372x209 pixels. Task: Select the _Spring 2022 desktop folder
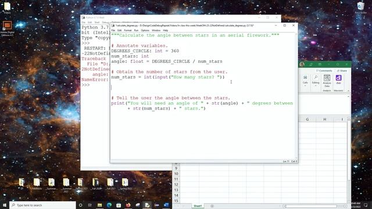point(126,184)
